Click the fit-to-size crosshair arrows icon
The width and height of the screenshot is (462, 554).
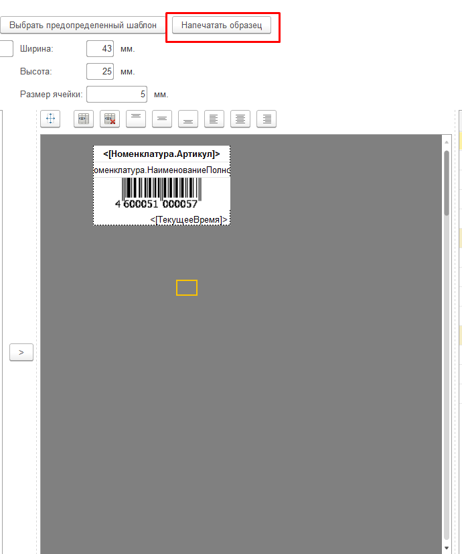(50, 119)
